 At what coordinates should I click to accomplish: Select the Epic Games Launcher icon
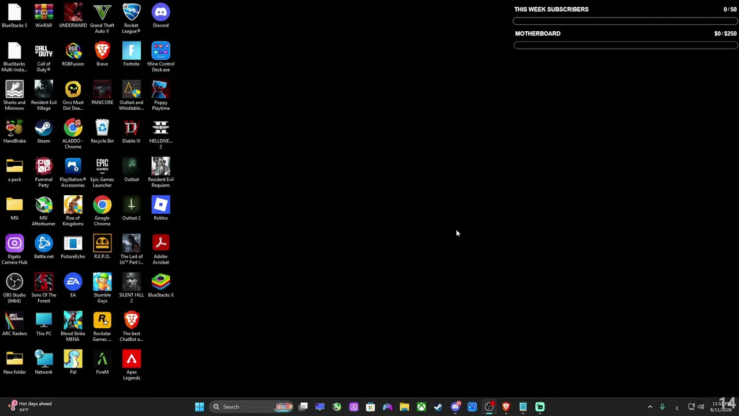[x=102, y=173]
